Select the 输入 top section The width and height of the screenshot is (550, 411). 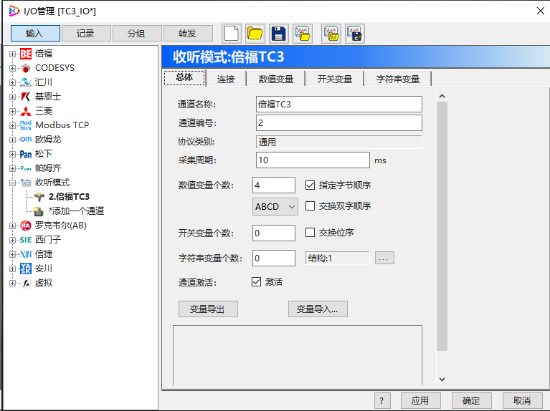[x=34, y=33]
